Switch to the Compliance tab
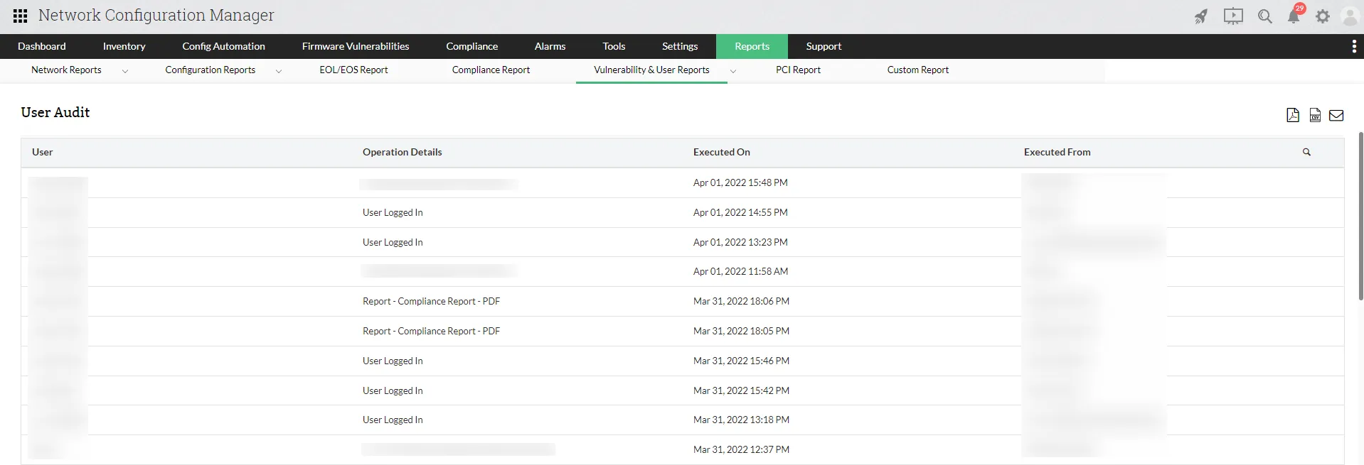The height and width of the screenshot is (465, 1364). 471,46
